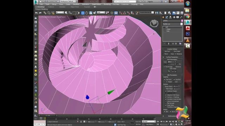Enable the Flip Normals checkbox
225x126 pixels.
[166, 103]
